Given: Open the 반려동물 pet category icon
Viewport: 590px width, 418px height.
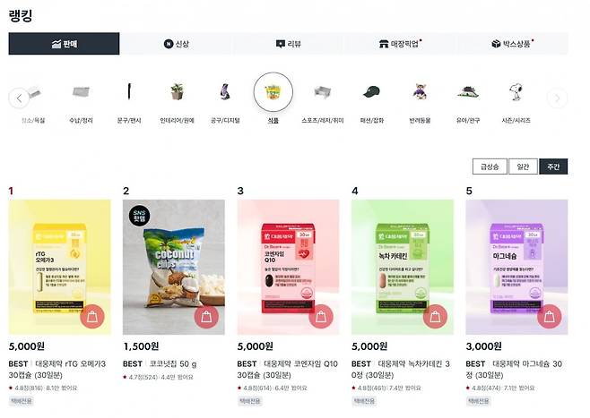Looking at the screenshot, I should [420, 92].
